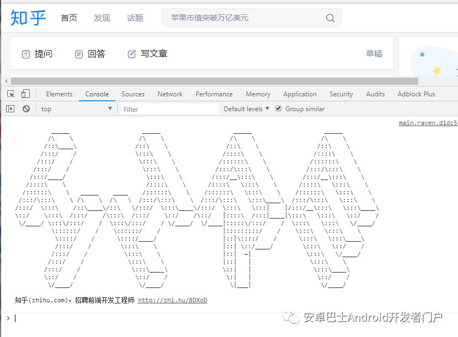Switch to the Elements tab
The width and height of the screenshot is (458, 337).
pyautogui.click(x=59, y=94)
